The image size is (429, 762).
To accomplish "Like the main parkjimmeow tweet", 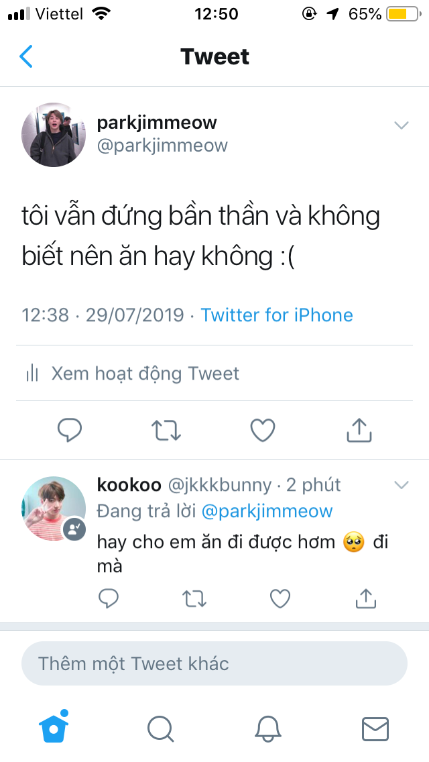I will tap(262, 430).
